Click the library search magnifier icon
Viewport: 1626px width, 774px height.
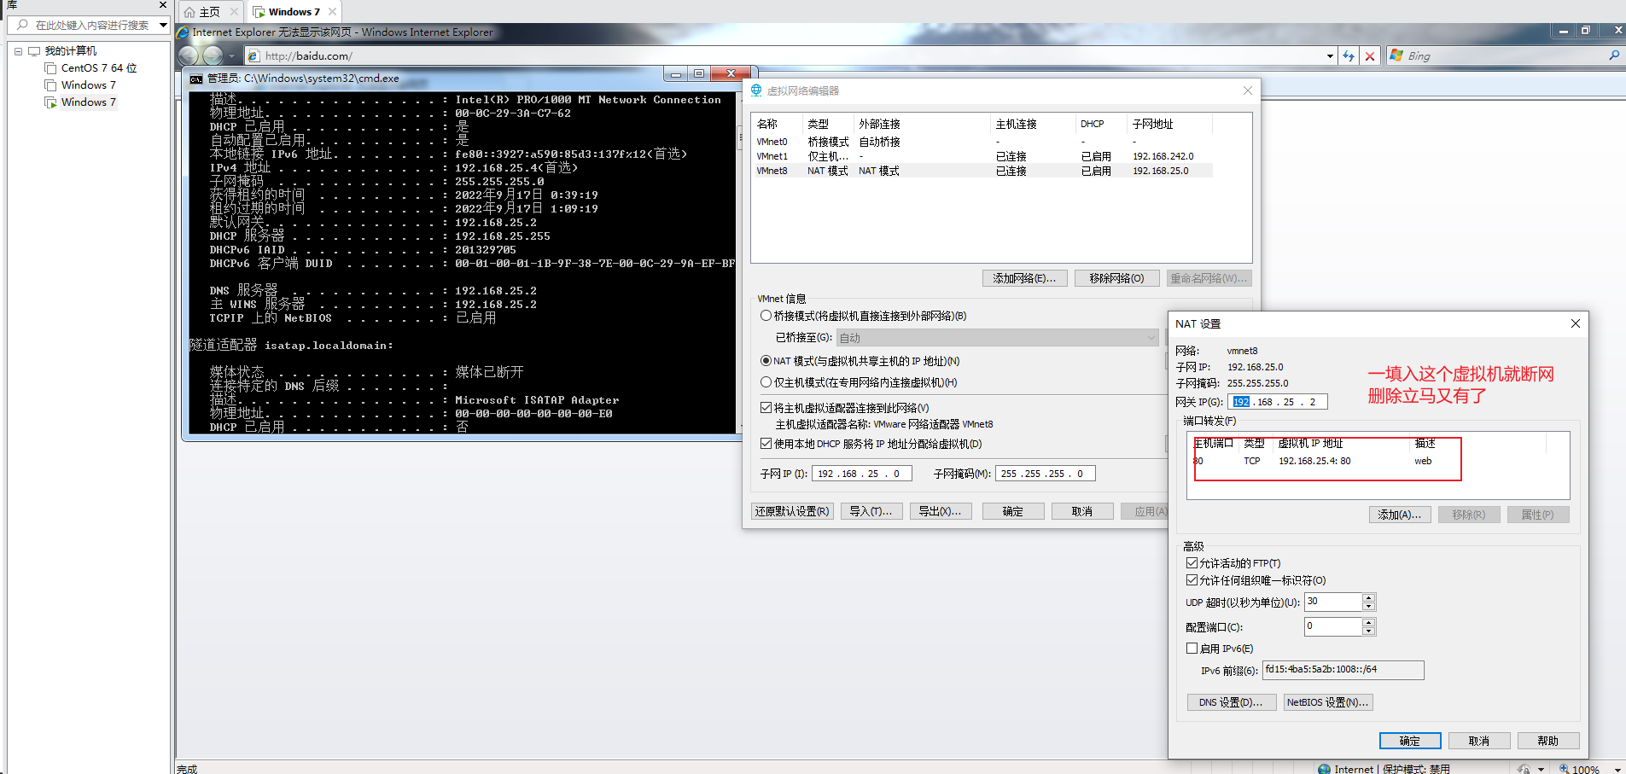[22, 25]
